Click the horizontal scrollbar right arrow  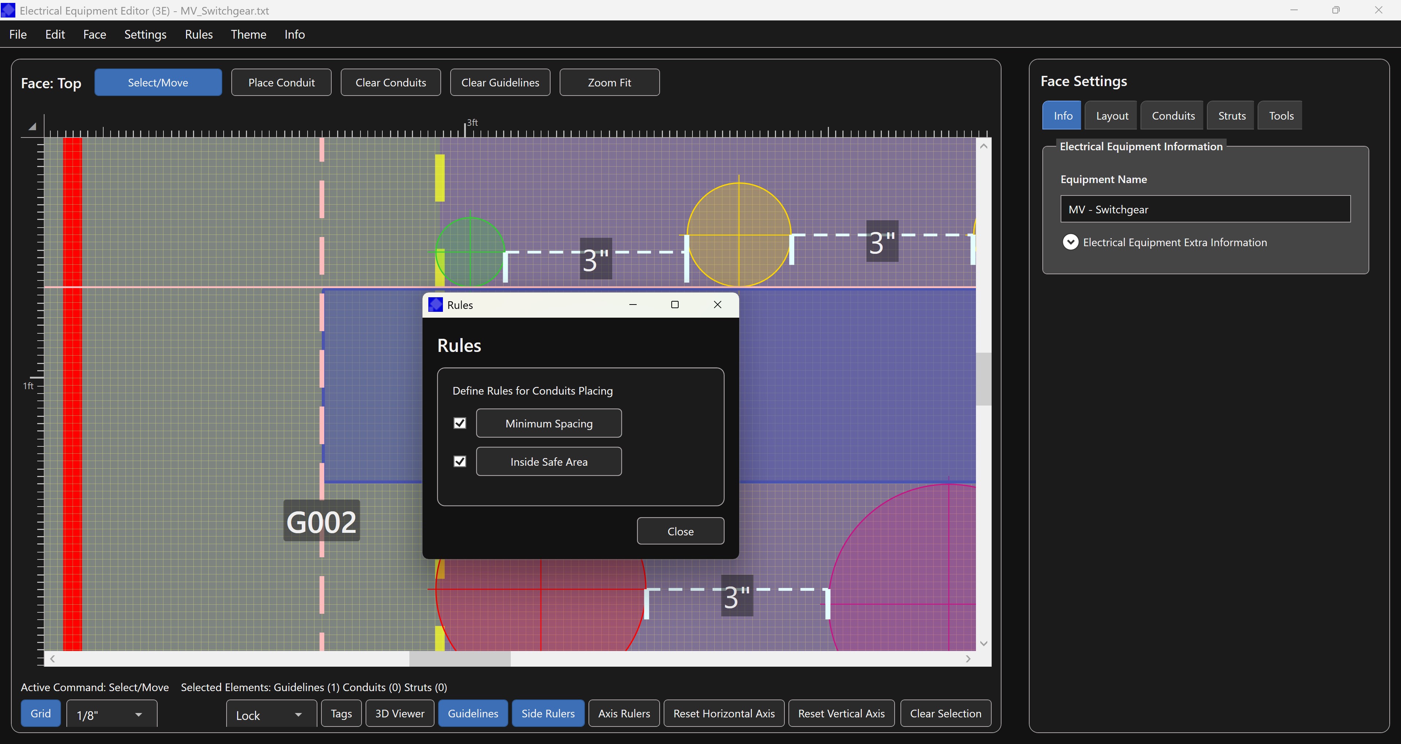[x=968, y=659]
